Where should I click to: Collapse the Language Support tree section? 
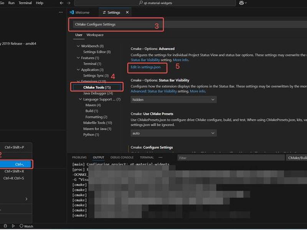[80, 99]
